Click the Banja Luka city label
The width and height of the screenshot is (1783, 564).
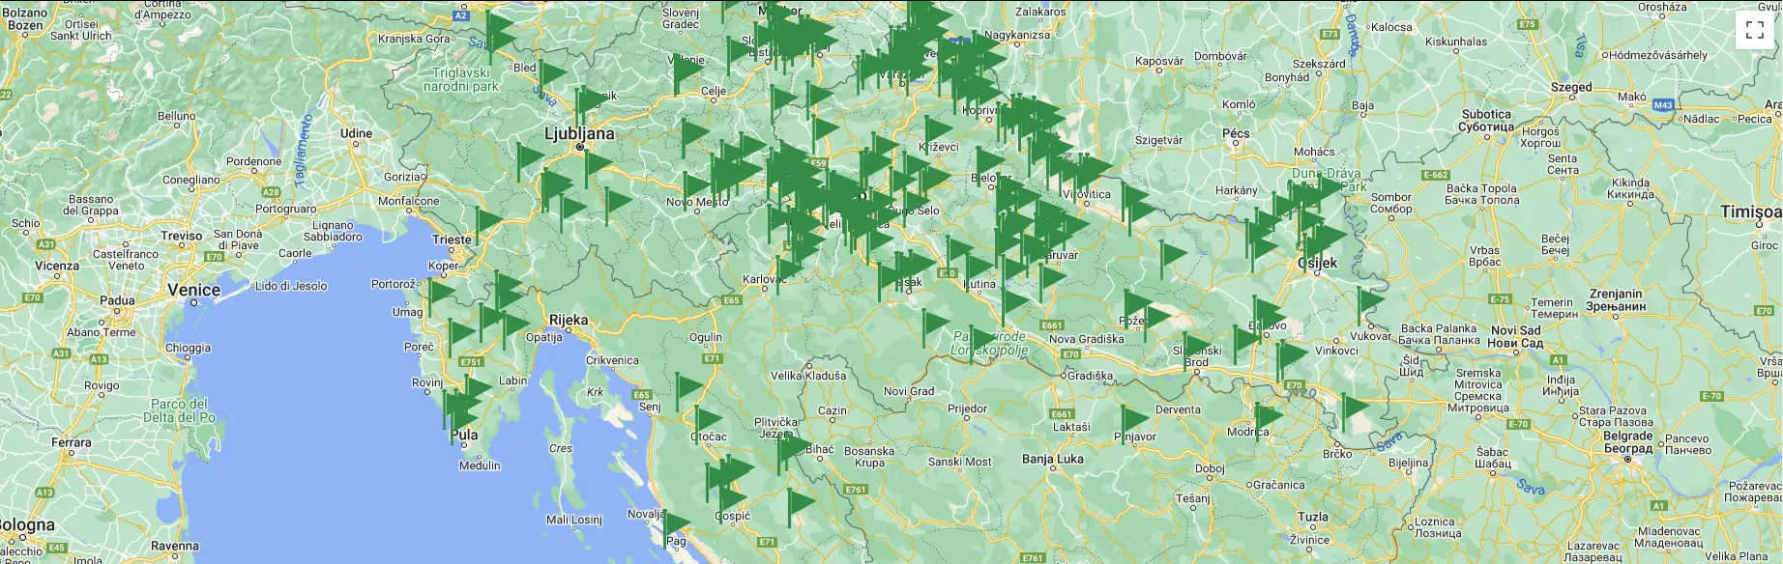1052,459
